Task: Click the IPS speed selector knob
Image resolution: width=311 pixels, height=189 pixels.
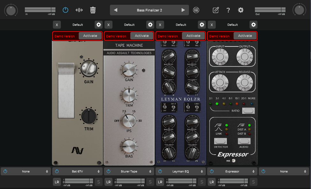Action: coord(129,121)
